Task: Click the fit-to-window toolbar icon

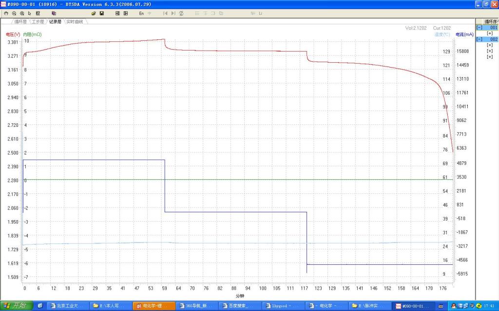Action: tap(38, 13)
